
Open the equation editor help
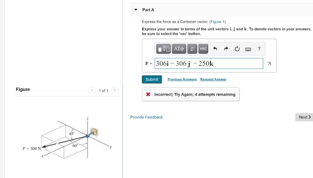(x=259, y=49)
